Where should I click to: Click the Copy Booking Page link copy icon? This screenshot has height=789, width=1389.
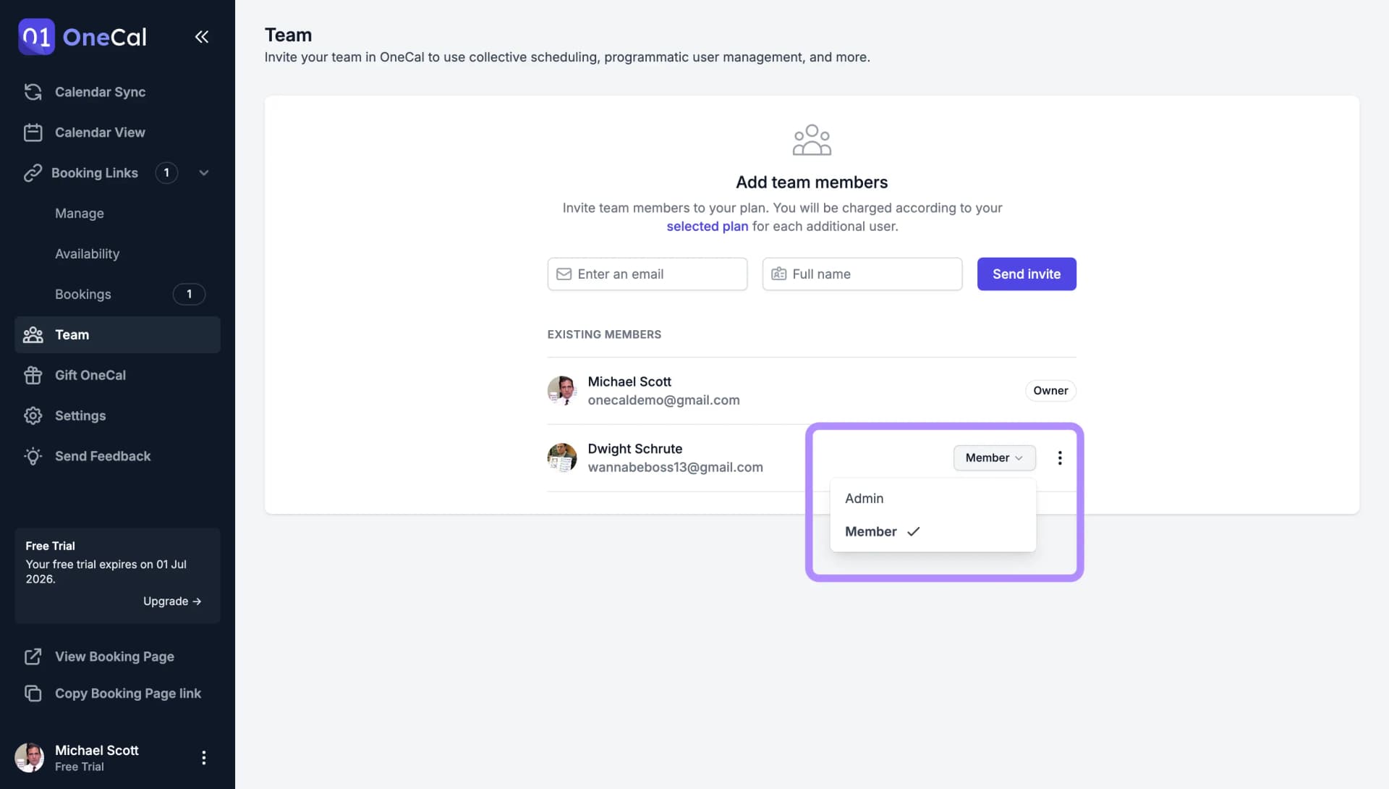pyautogui.click(x=33, y=693)
